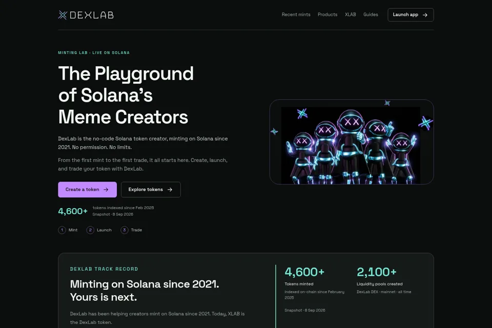Select the step 1 circle icon for Mint
The image size is (492, 328).
click(x=62, y=230)
